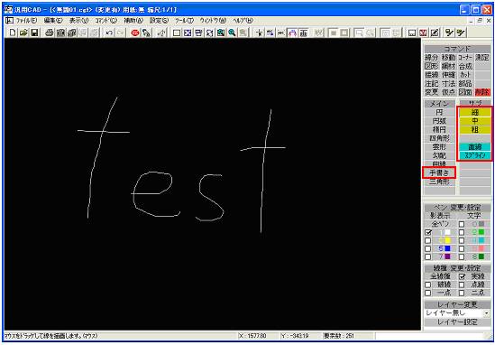Image resolution: width=495 pixels, height=345 pixels.
Task: Enable the 点線 dotted line checkbox
Action: pyautogui.click(x=462, y=284)
